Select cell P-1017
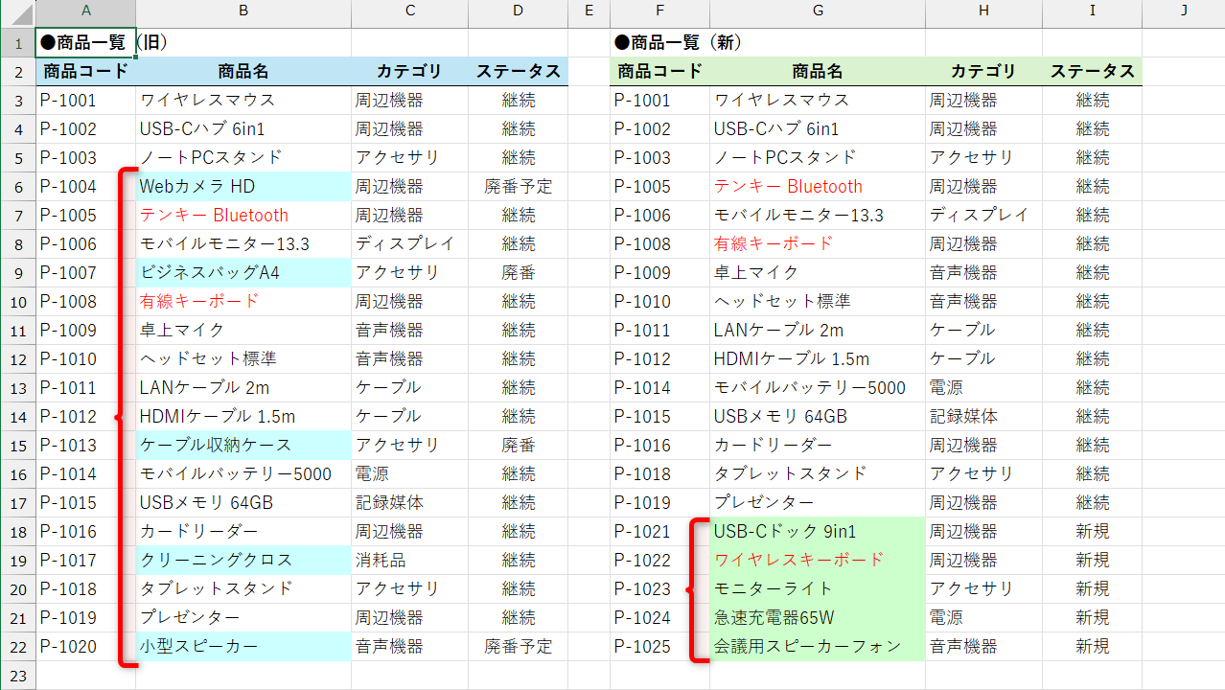 coord(86,561)
